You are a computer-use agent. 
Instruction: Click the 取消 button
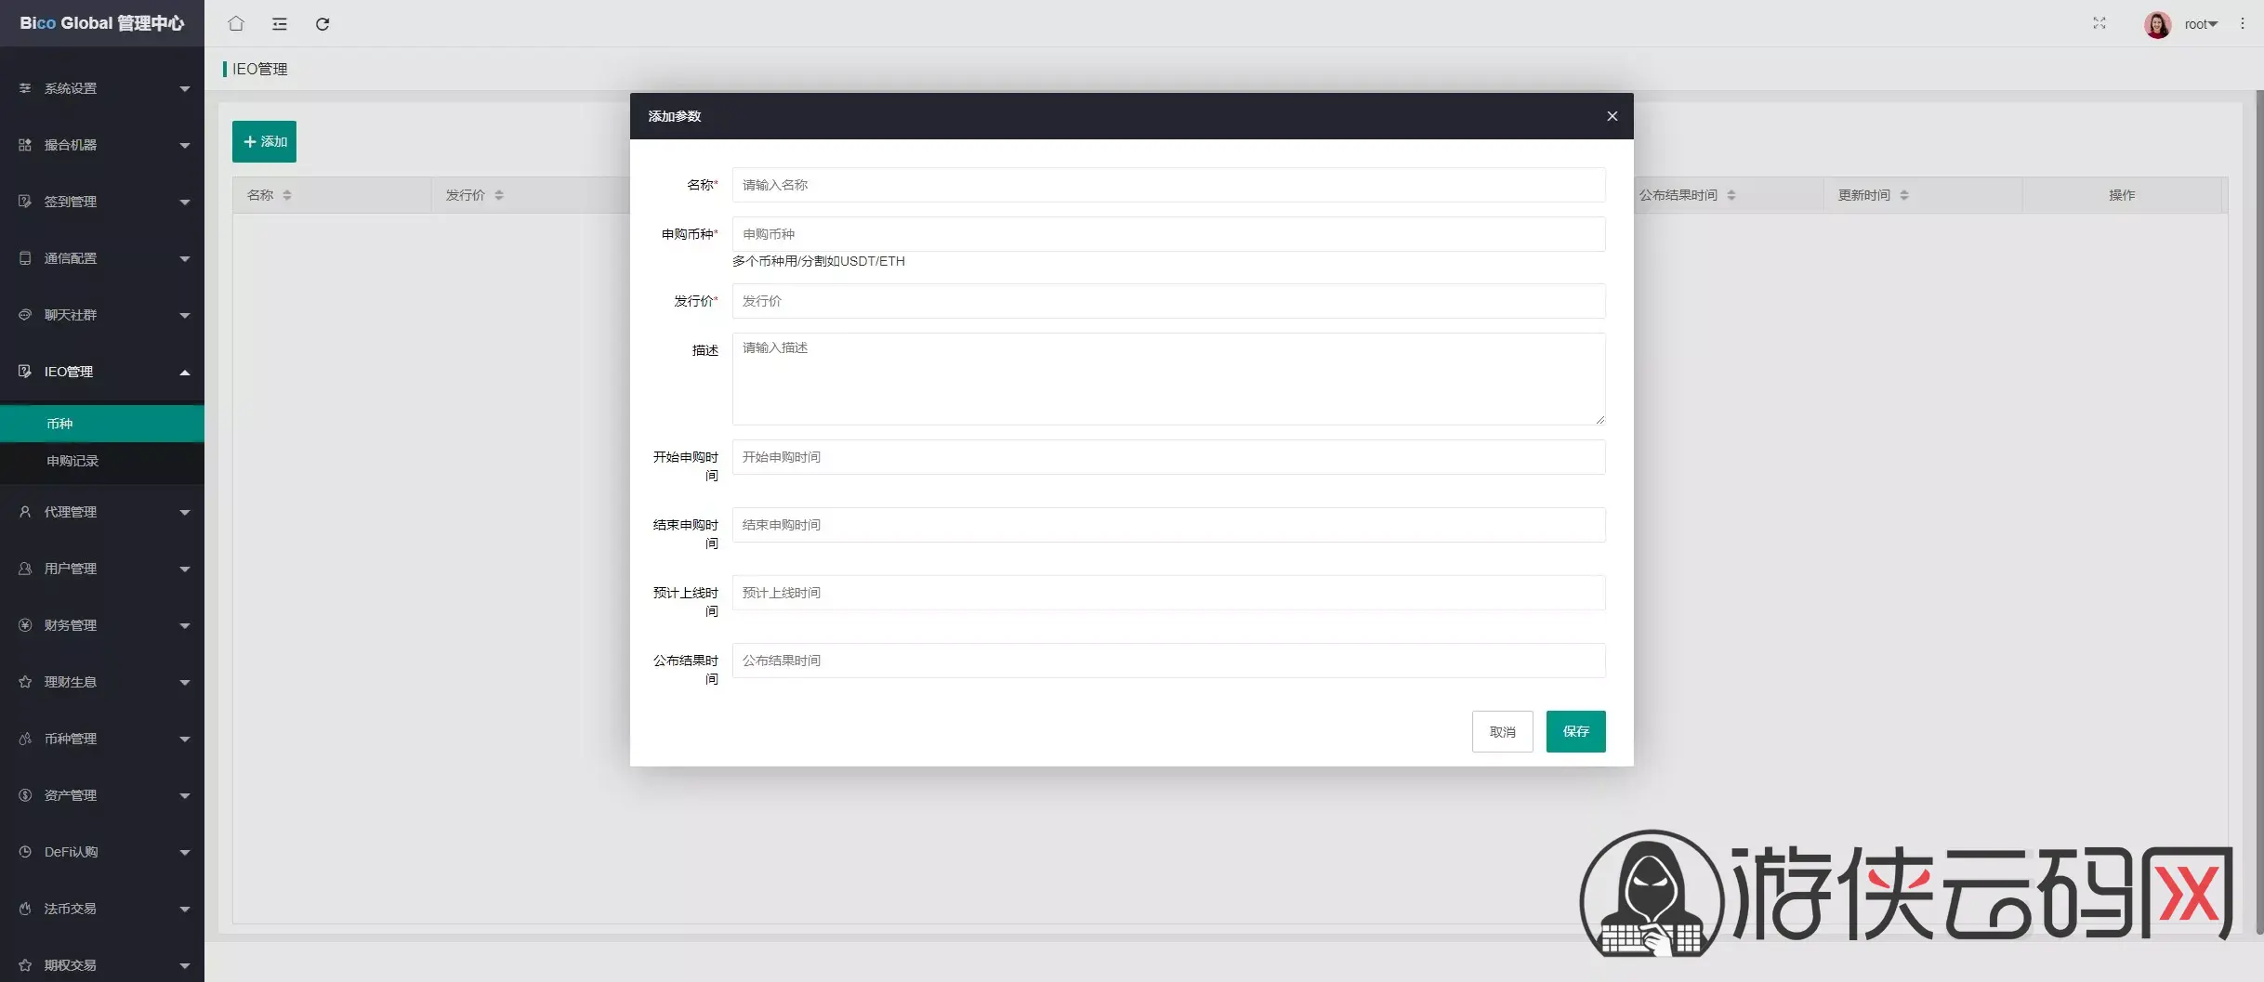(x=1502, y=732)
